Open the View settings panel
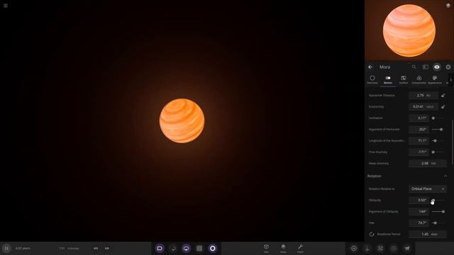The width and height of the screenshot is (454, 255). click(x=283, y=248)
